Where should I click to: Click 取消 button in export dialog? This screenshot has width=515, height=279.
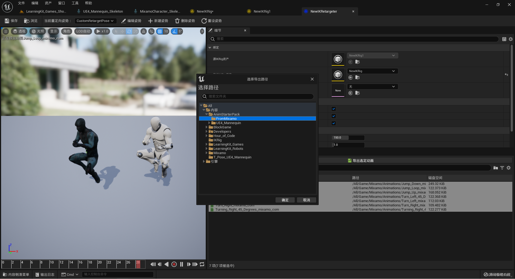pyautogui.click(x=307, y=200)
